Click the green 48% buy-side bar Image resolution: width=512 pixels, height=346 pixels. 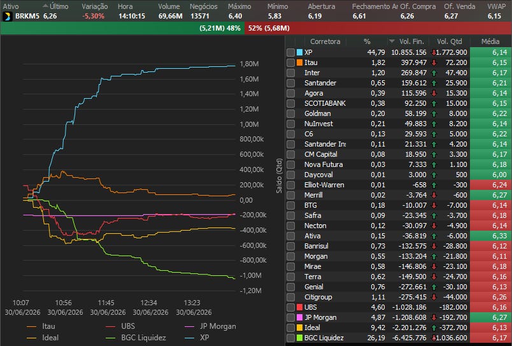click(122, 29)
